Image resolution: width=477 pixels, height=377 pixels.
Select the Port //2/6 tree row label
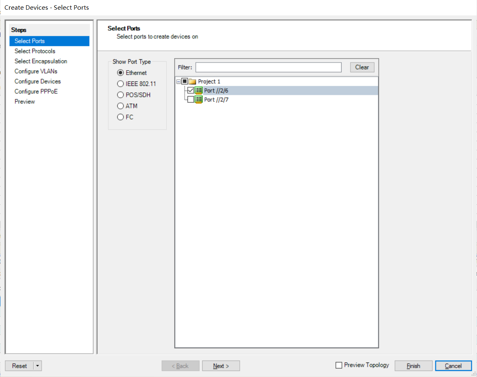coord(216,90)
